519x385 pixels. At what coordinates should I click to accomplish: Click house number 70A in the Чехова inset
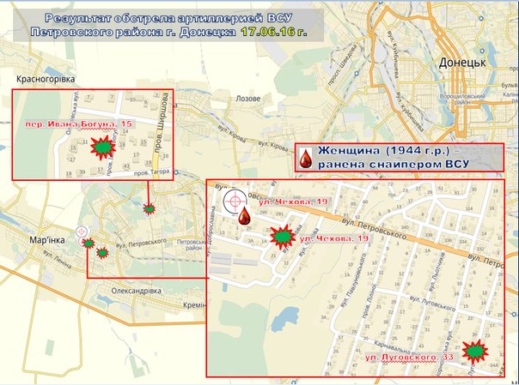[x=392, y=195]
